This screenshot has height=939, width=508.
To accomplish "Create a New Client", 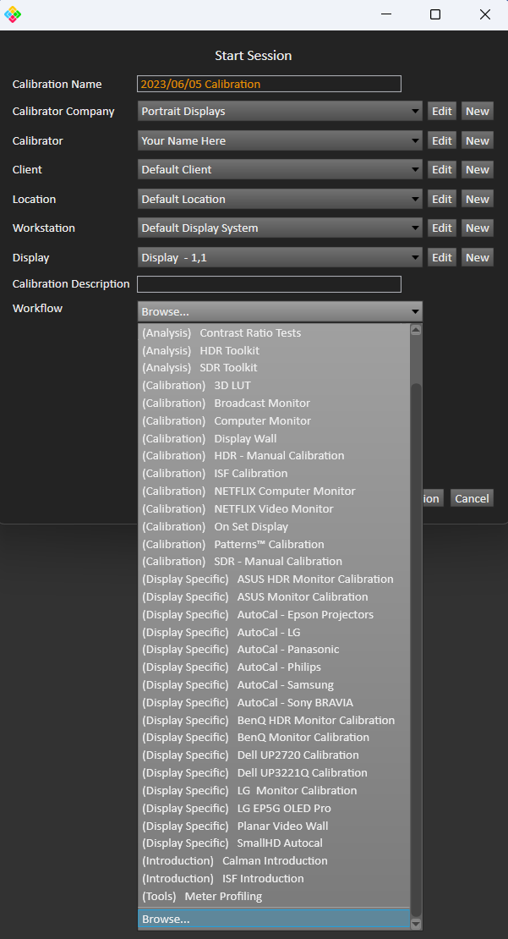I will pos(478,169).
